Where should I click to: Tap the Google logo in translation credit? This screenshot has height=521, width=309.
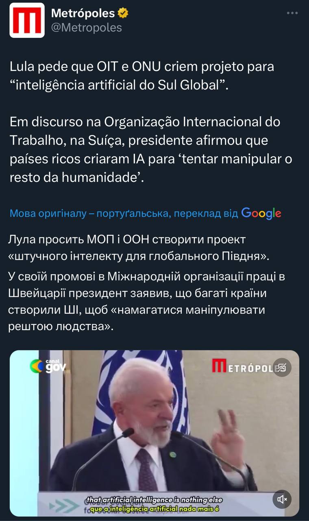pos(261,213)
